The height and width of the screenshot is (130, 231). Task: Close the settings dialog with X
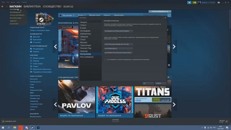pos(165,18)
